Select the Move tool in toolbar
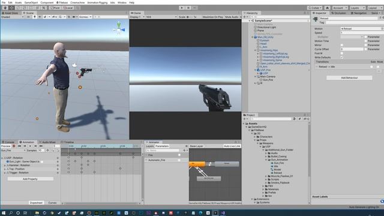 tap(11, 8)
